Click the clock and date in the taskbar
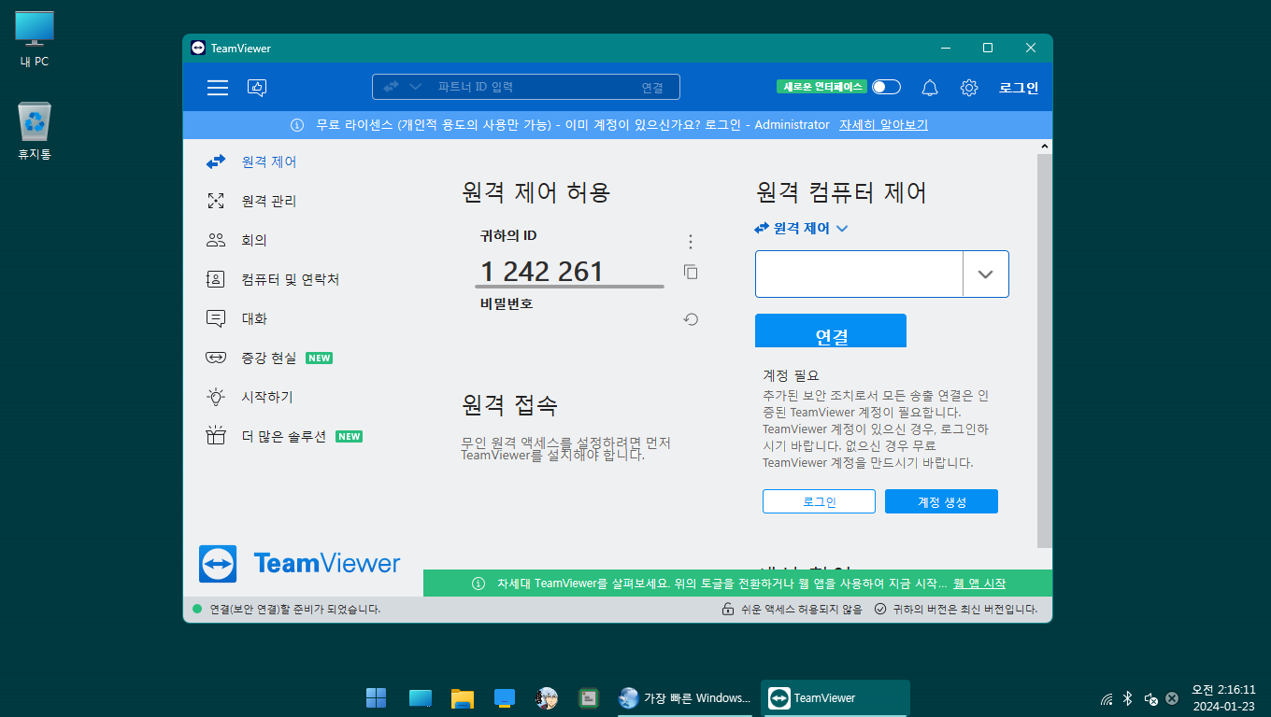Viewport: 1271px width, 717px height. [x=1223, y=697]
